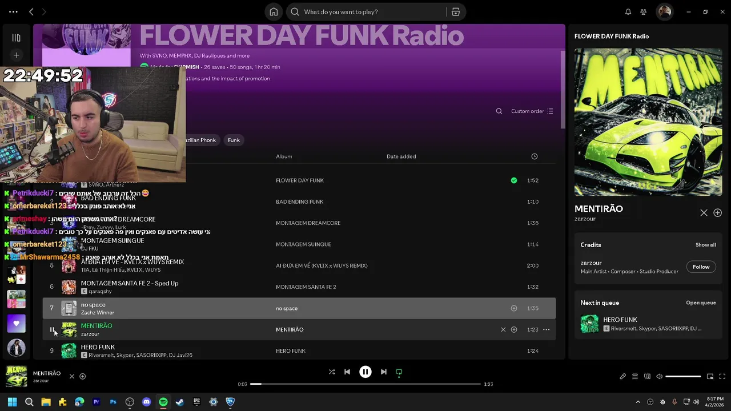Navigate back with the left arrow
Viewport: 731px width, 411px height.
pos(31,11)
